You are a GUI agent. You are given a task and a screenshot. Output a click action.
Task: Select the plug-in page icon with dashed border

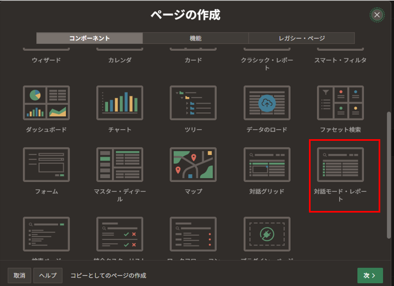[x=267, y=233]
